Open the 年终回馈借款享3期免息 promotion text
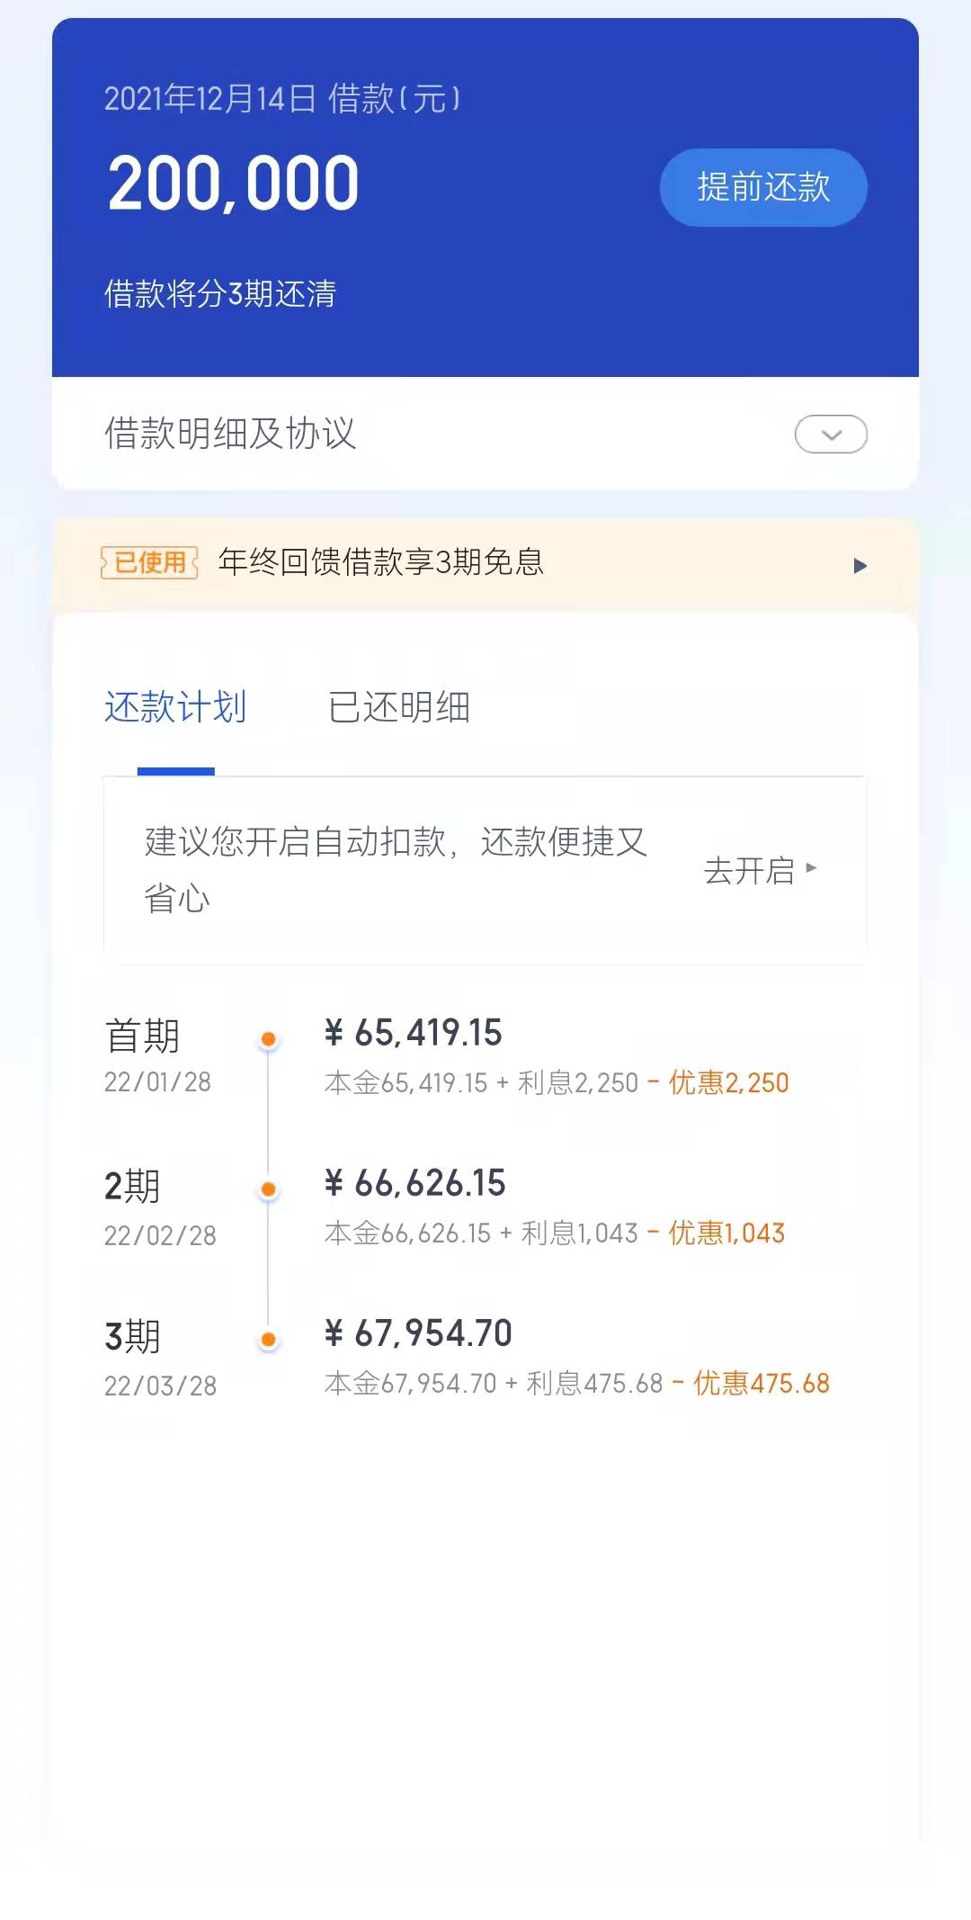 tap(381, 562)
